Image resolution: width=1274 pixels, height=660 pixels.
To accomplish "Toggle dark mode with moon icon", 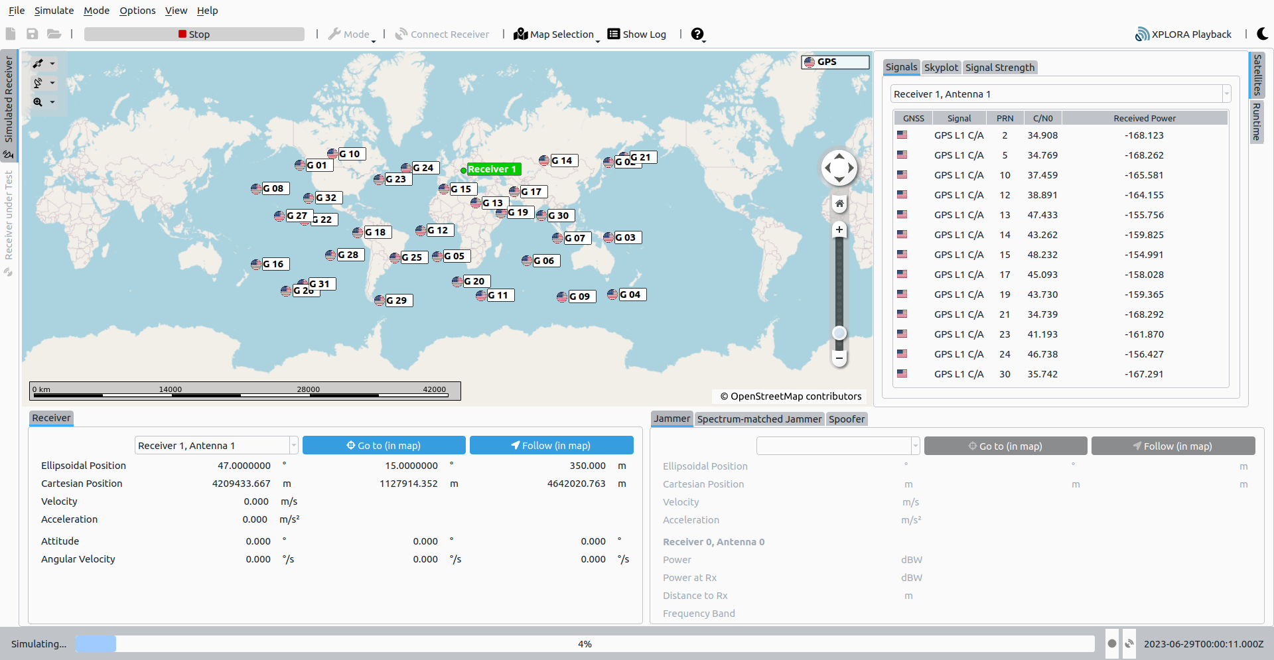I will [x=1263, y=34].
